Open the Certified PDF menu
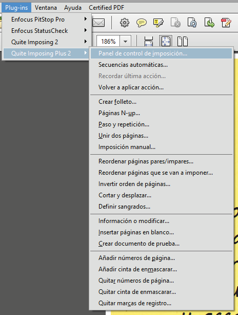This screenshot has height=315, width=238. point(106,8)
